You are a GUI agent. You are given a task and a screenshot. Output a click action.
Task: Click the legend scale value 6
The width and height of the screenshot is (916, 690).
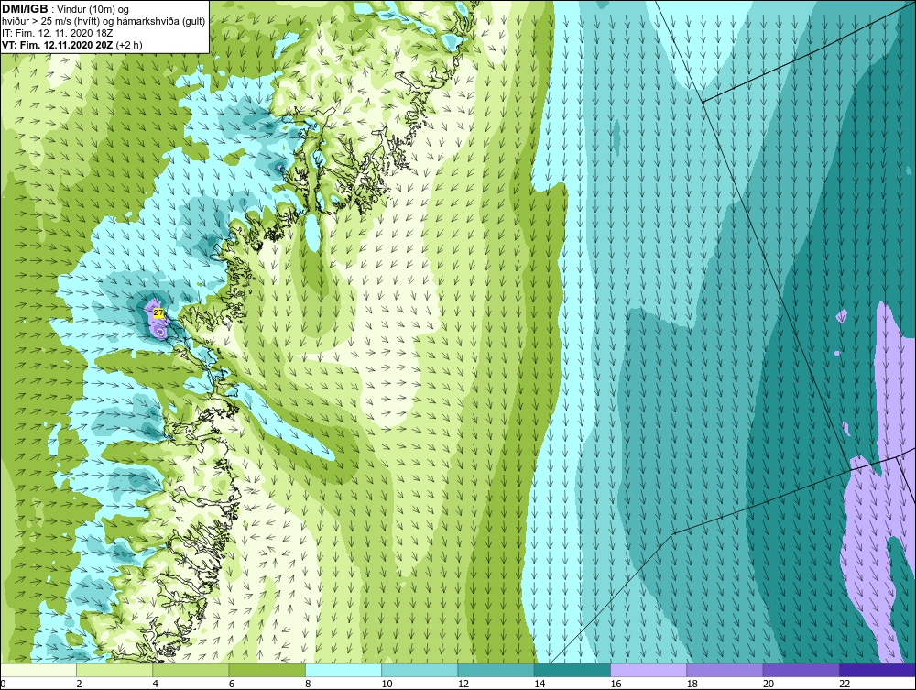pos(232,685)
